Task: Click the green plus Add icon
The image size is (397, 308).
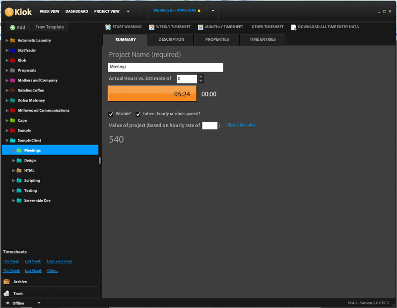Action: tap(12, 27)
